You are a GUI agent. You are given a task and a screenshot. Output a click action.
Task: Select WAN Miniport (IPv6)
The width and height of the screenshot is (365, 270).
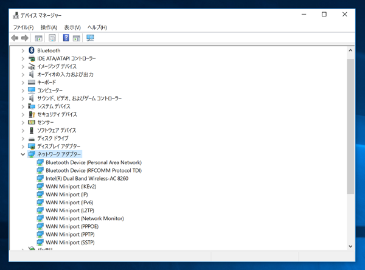pos(69,202)
